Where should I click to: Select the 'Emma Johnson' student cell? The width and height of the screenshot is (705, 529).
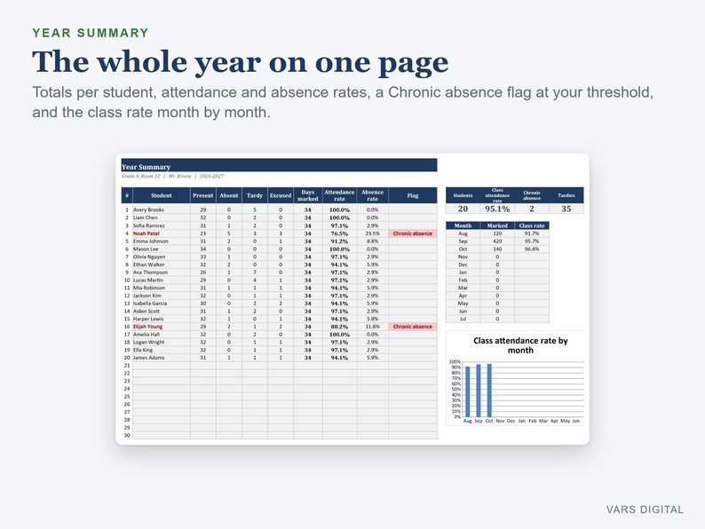pyautogui.click(x=162, y=241)
